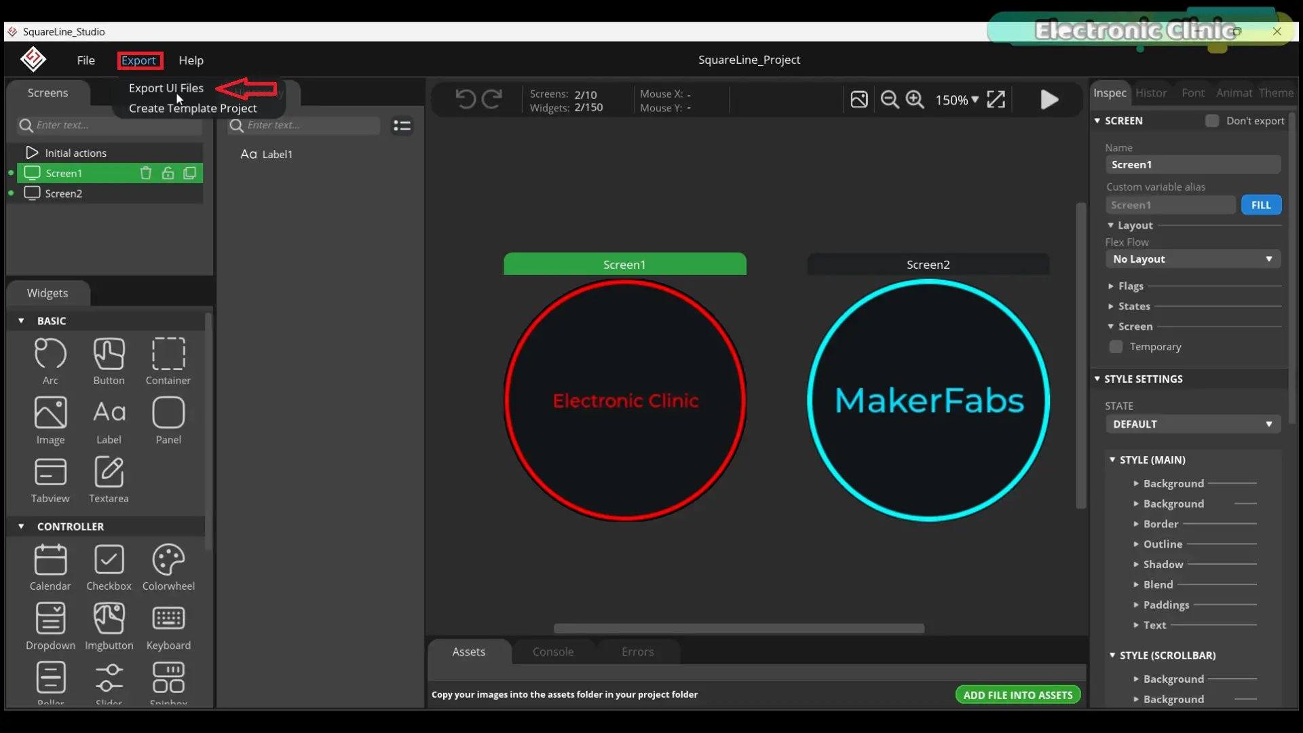Select the Arc widget
1303x733 pixels.
point(50,362)
